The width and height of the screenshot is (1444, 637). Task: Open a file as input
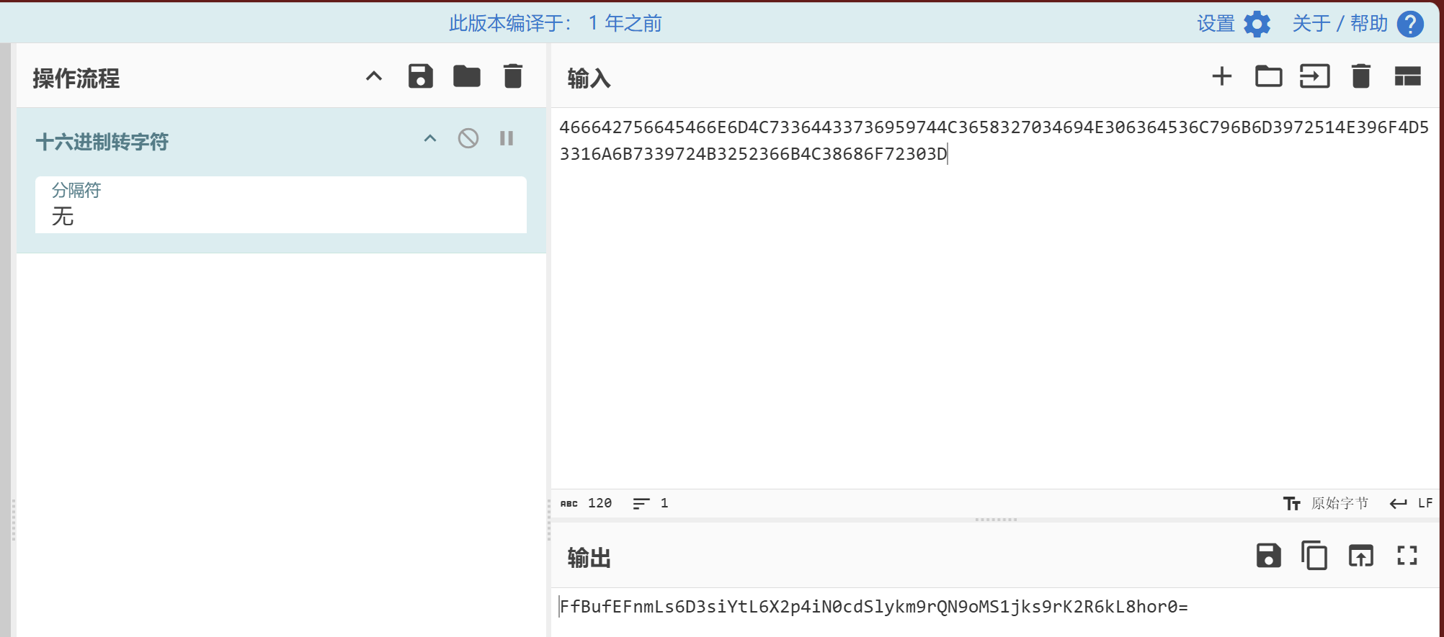pos(1314,76)
